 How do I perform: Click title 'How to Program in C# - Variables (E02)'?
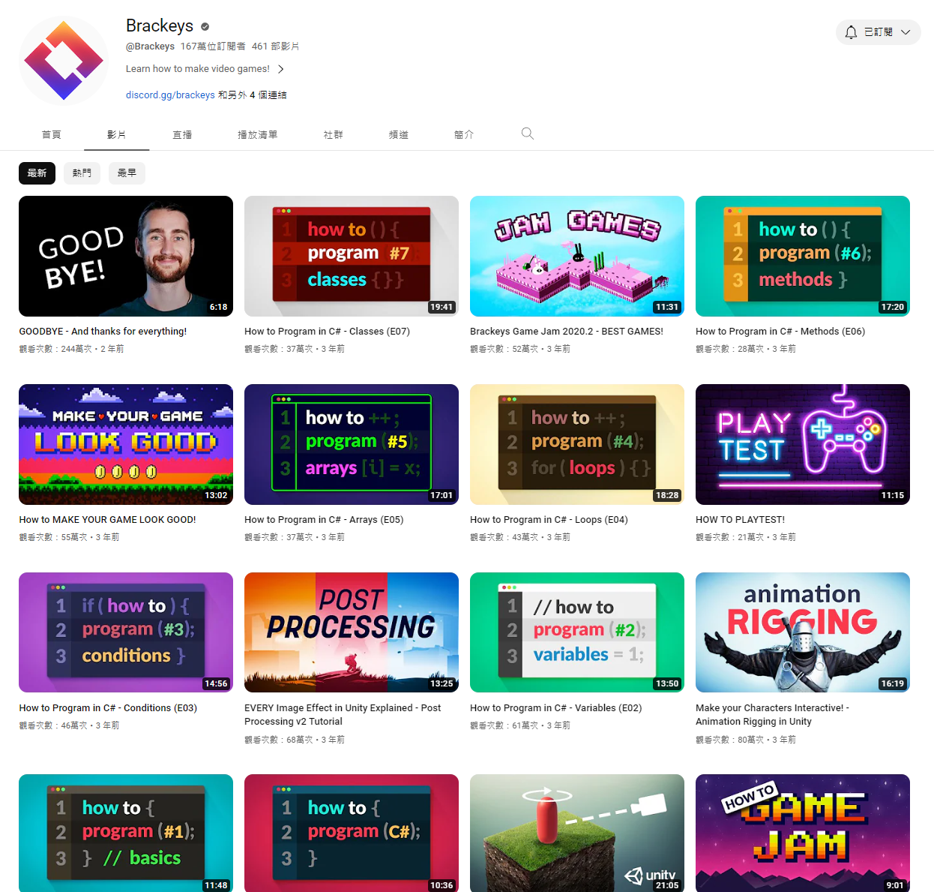tap(556, 708)
